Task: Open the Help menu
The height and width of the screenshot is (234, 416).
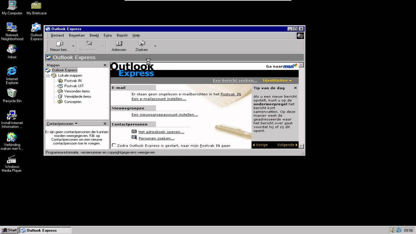Action: 136,35
